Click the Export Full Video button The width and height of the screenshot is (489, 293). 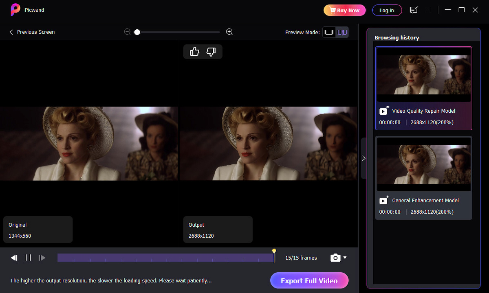(x=309, y=281)
